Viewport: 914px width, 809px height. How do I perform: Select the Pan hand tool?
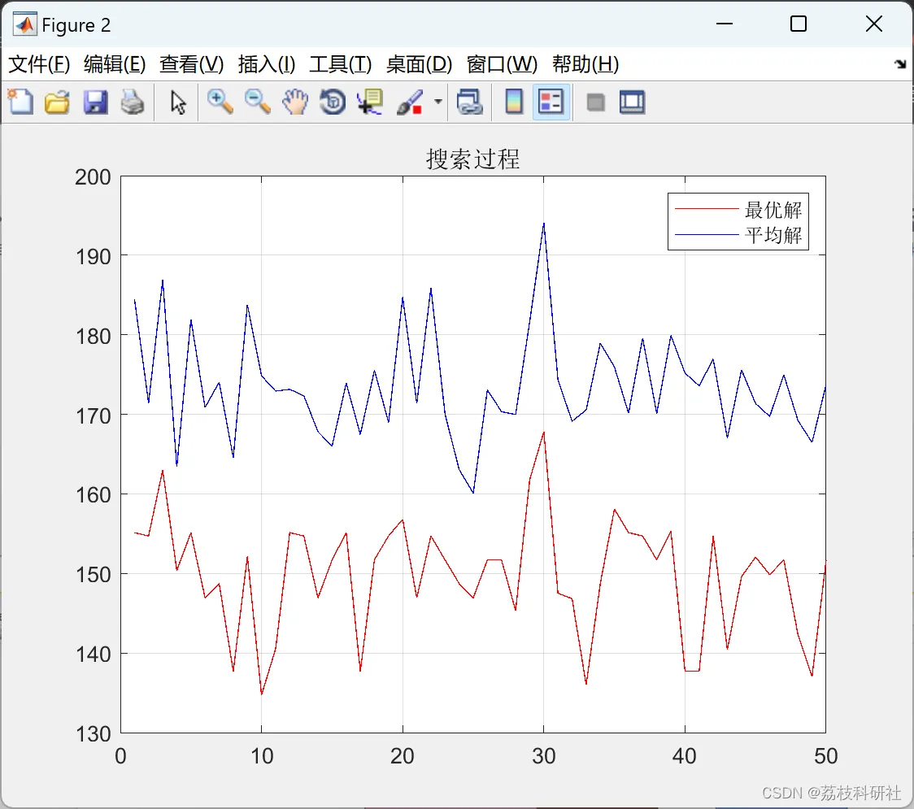tap(295, 102)
